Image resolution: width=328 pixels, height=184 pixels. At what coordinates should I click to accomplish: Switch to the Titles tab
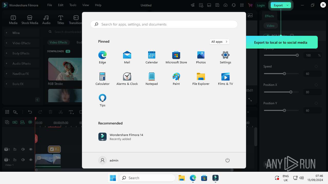pos(61,20)
